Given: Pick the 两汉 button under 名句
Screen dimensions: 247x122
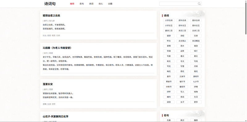Looking at the screenshot, I should (182, 120).
